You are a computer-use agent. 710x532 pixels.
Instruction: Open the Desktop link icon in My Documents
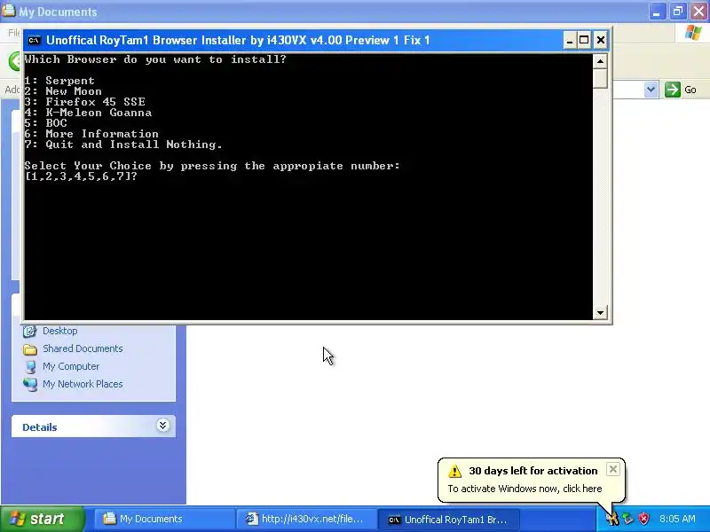tap(29, 331)
